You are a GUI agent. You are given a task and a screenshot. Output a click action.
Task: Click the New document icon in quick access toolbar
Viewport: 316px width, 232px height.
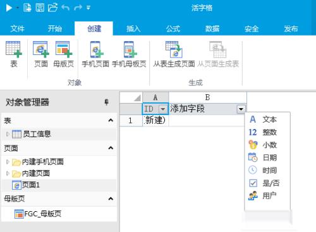click(27, 8)
